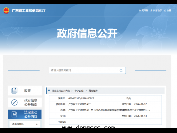Select the document title in 名称 row
The width and height of the screenshot is (177, 133).
109,110
